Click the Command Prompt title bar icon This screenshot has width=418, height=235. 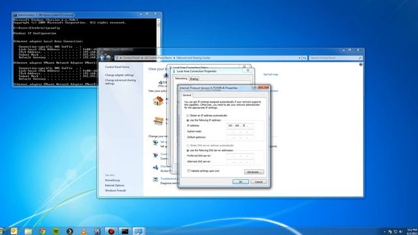coord(15,15)
